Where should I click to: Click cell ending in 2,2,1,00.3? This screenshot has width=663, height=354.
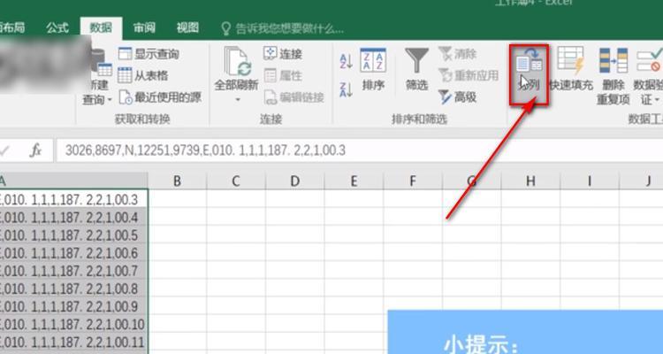tap(73, 199)
